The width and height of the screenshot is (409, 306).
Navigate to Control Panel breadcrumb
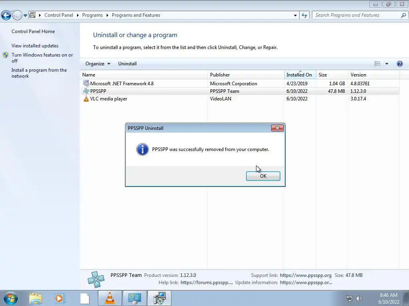pos(59,15)
